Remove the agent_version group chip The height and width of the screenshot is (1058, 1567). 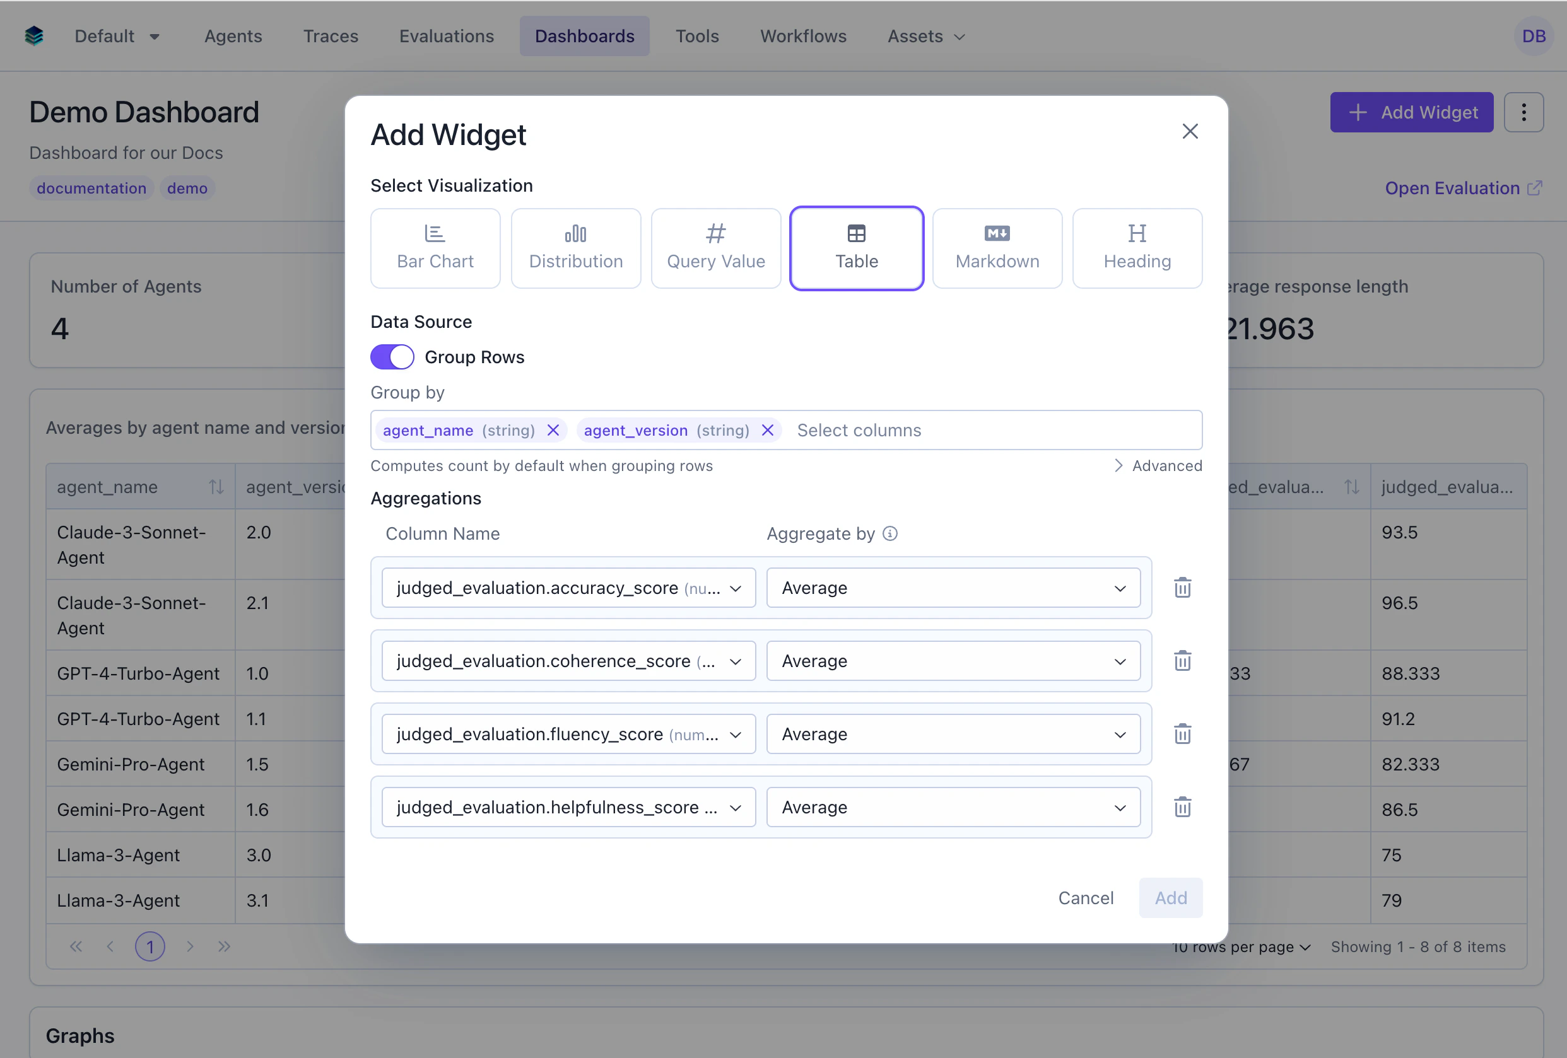[766, 430]
